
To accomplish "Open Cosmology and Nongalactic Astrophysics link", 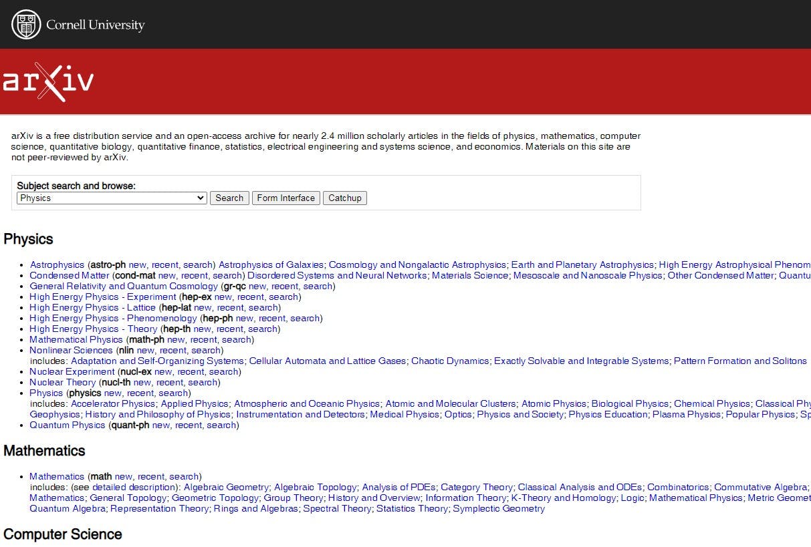I will click(x=418, y=265).
